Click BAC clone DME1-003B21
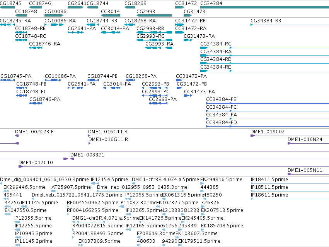This screenshot has width=329, height=247. (x=87, y=155)
